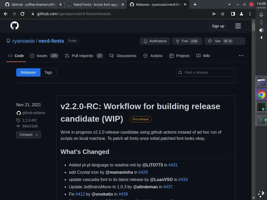Select the Releases toggle button
Viewport: 267px width, 200px height.
(28, 72)
